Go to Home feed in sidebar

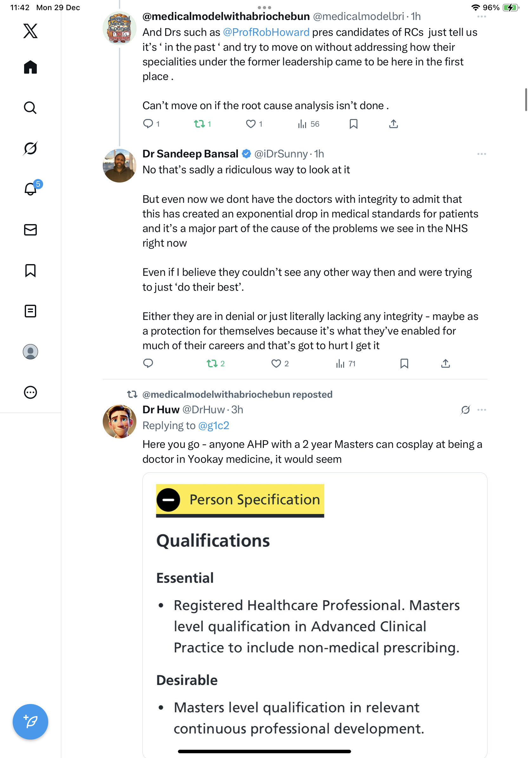[x=30, y=67]
